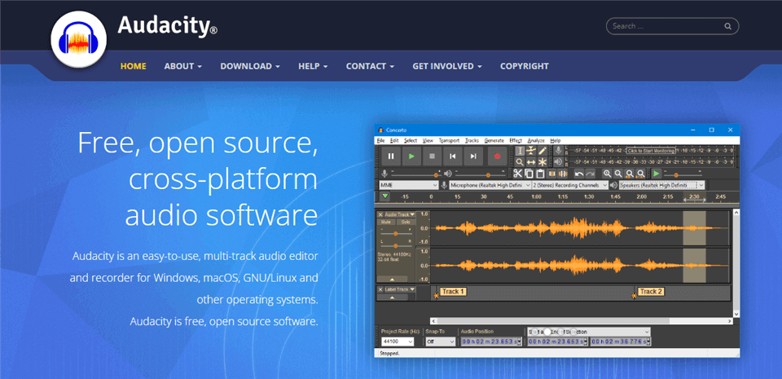Screen dimensions: 782x379
Task: Go to the HOME page link
Action: pyautogui.click(x=133, y=66)
